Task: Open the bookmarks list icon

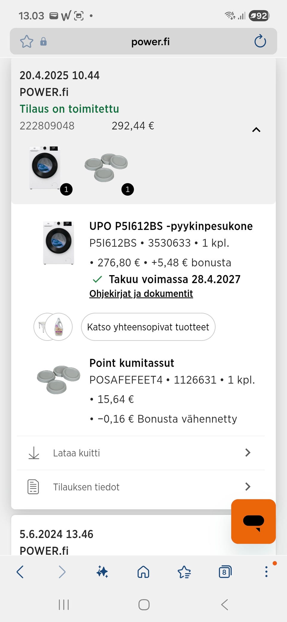Action: point(184,572)
